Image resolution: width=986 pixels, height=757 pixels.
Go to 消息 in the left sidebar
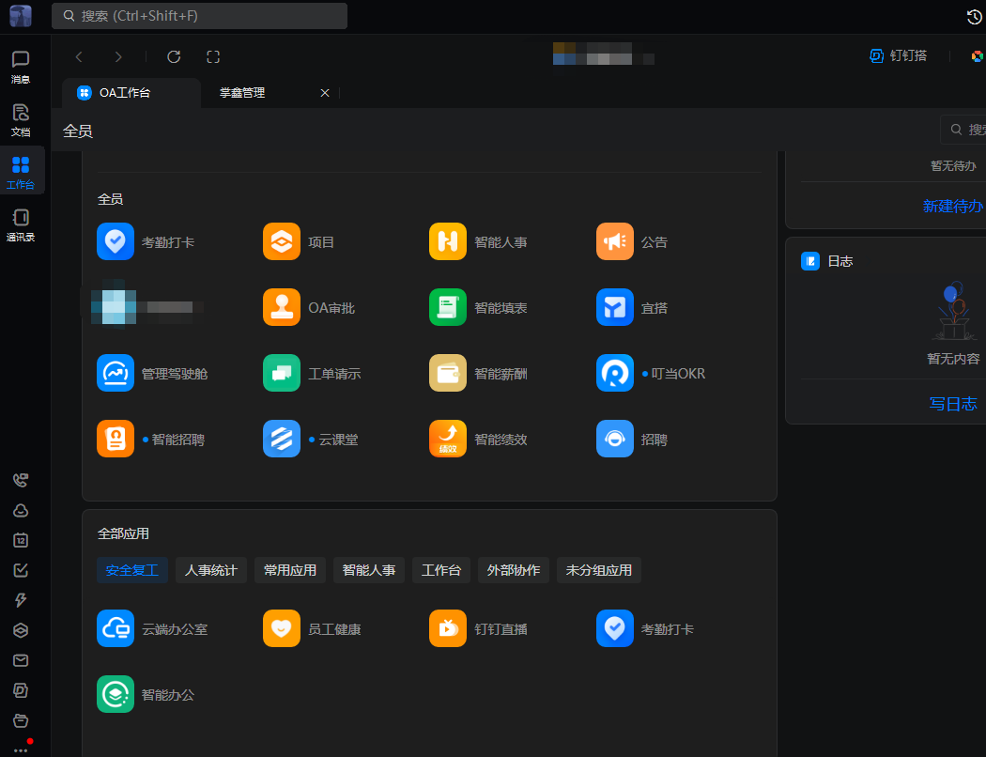(21, 67)
